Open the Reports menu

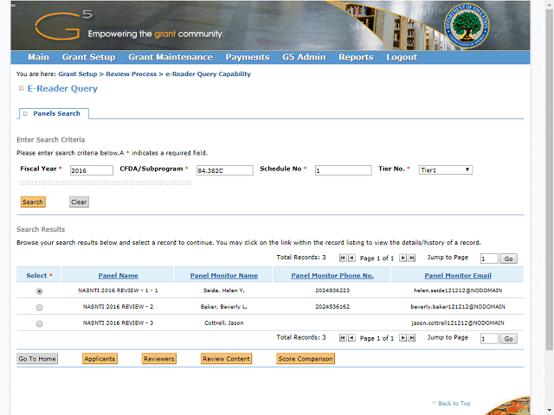coord(356,57)
